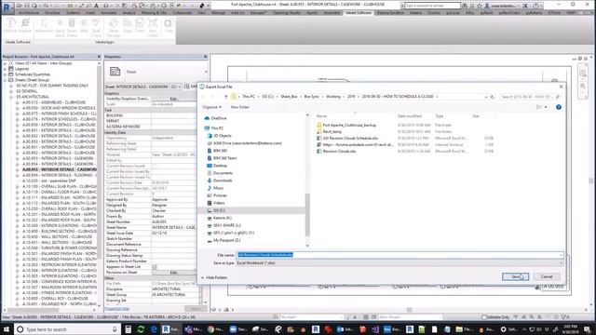This screenshot has width=596, height=335.
Task: Open the Save as type combo box
Action: tap(400, 262)
